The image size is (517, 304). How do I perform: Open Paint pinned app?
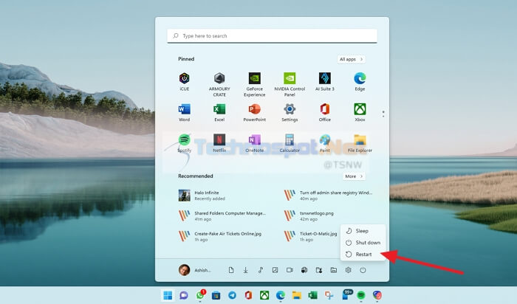325,143
